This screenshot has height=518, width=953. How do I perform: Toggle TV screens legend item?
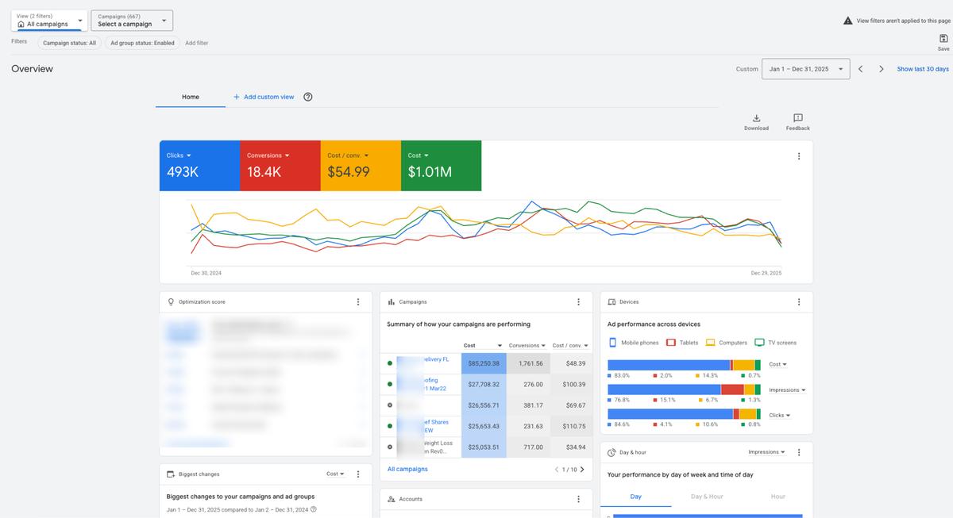pyautogui.click(x=776, y=343)
